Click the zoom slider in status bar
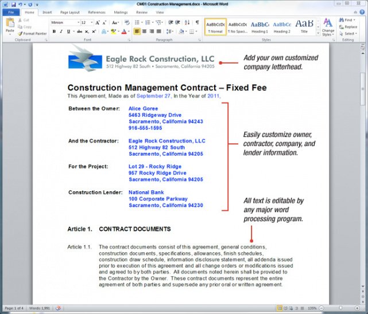 point(339,308)
